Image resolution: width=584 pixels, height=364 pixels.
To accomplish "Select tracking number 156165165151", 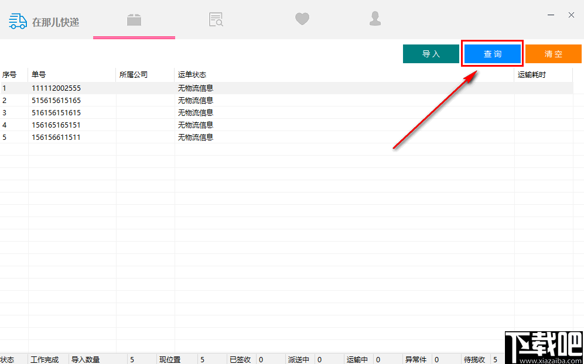I will 56,125.
